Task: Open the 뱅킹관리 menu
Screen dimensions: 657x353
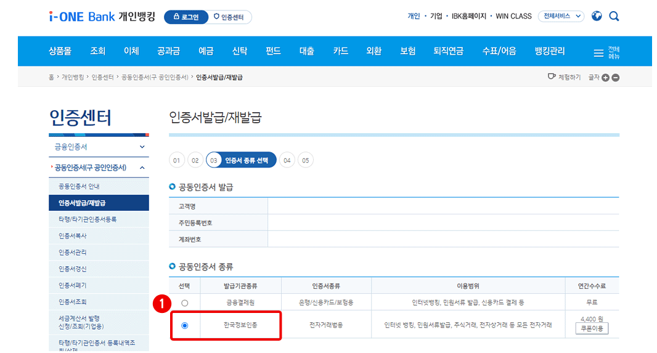Action: (x=550, y=51)
